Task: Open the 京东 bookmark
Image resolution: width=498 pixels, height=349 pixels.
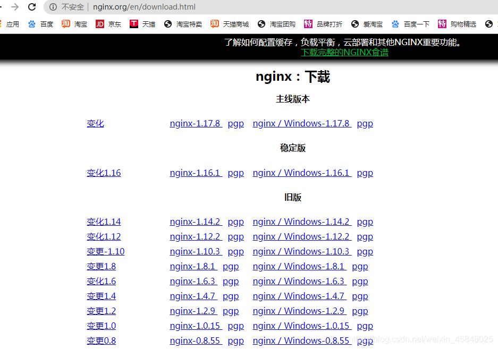Action: tap(108, 24)
